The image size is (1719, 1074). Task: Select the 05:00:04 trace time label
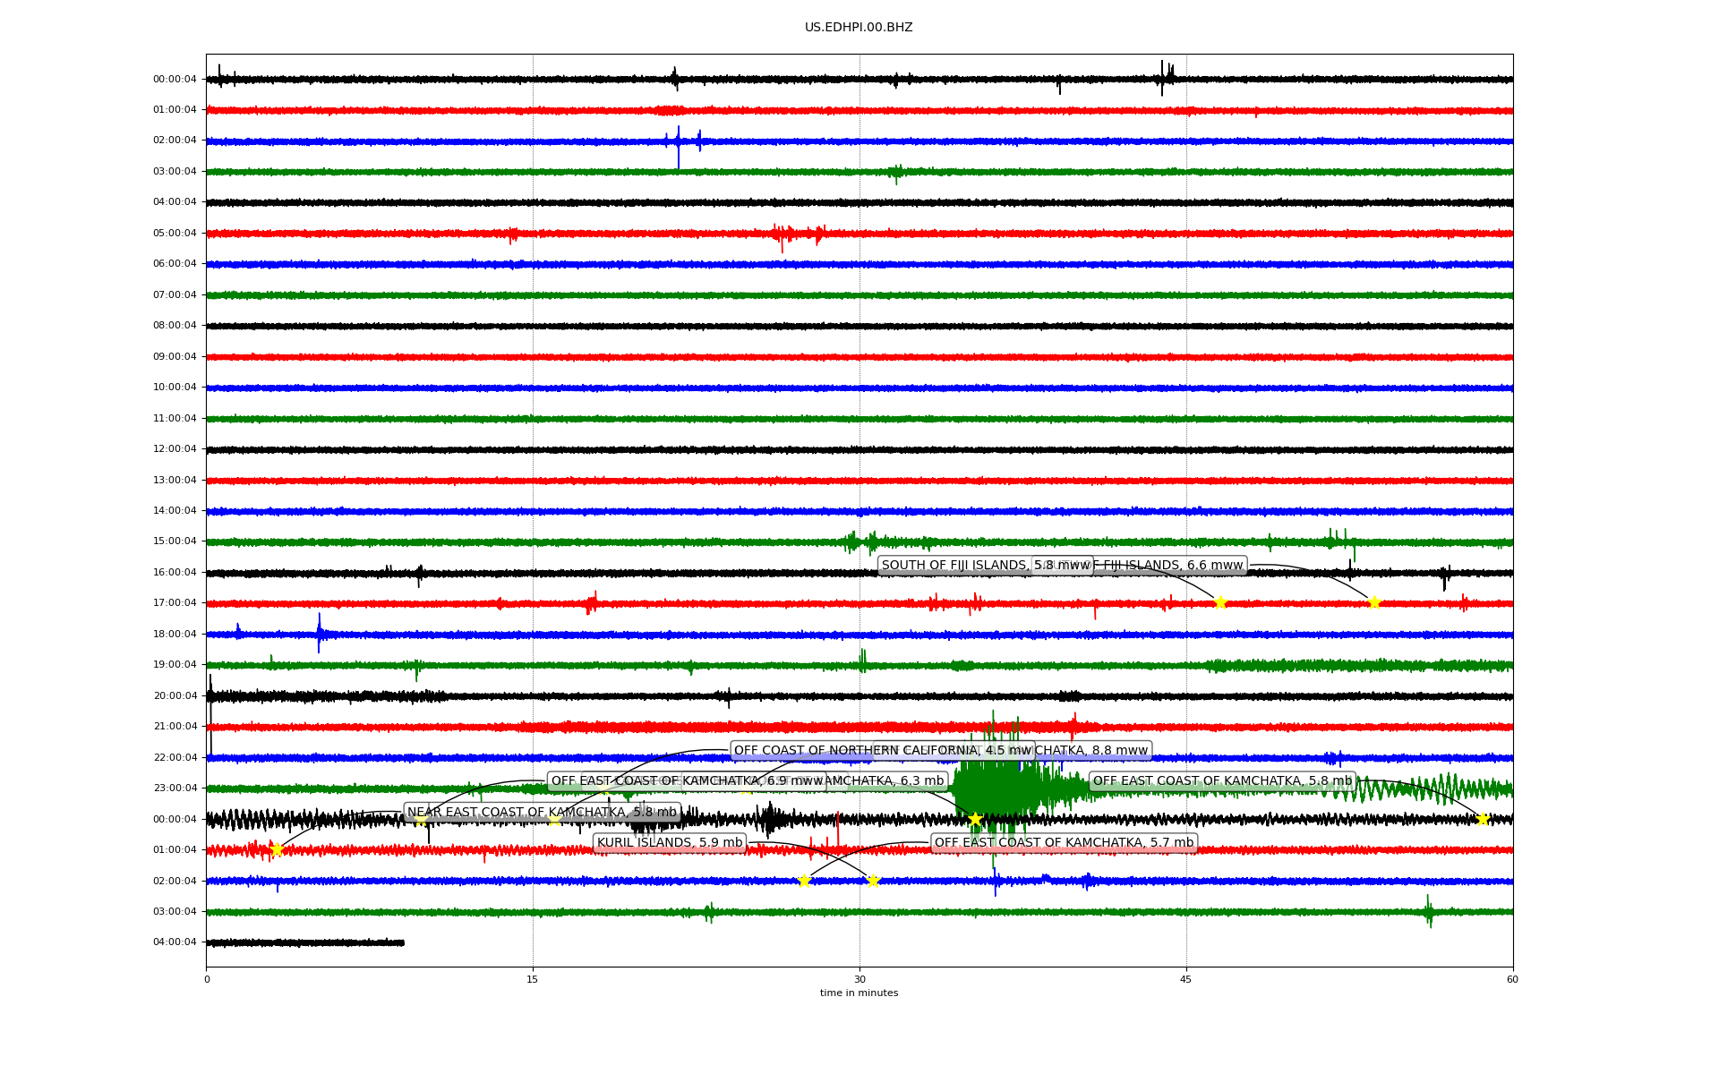(175, 234)
